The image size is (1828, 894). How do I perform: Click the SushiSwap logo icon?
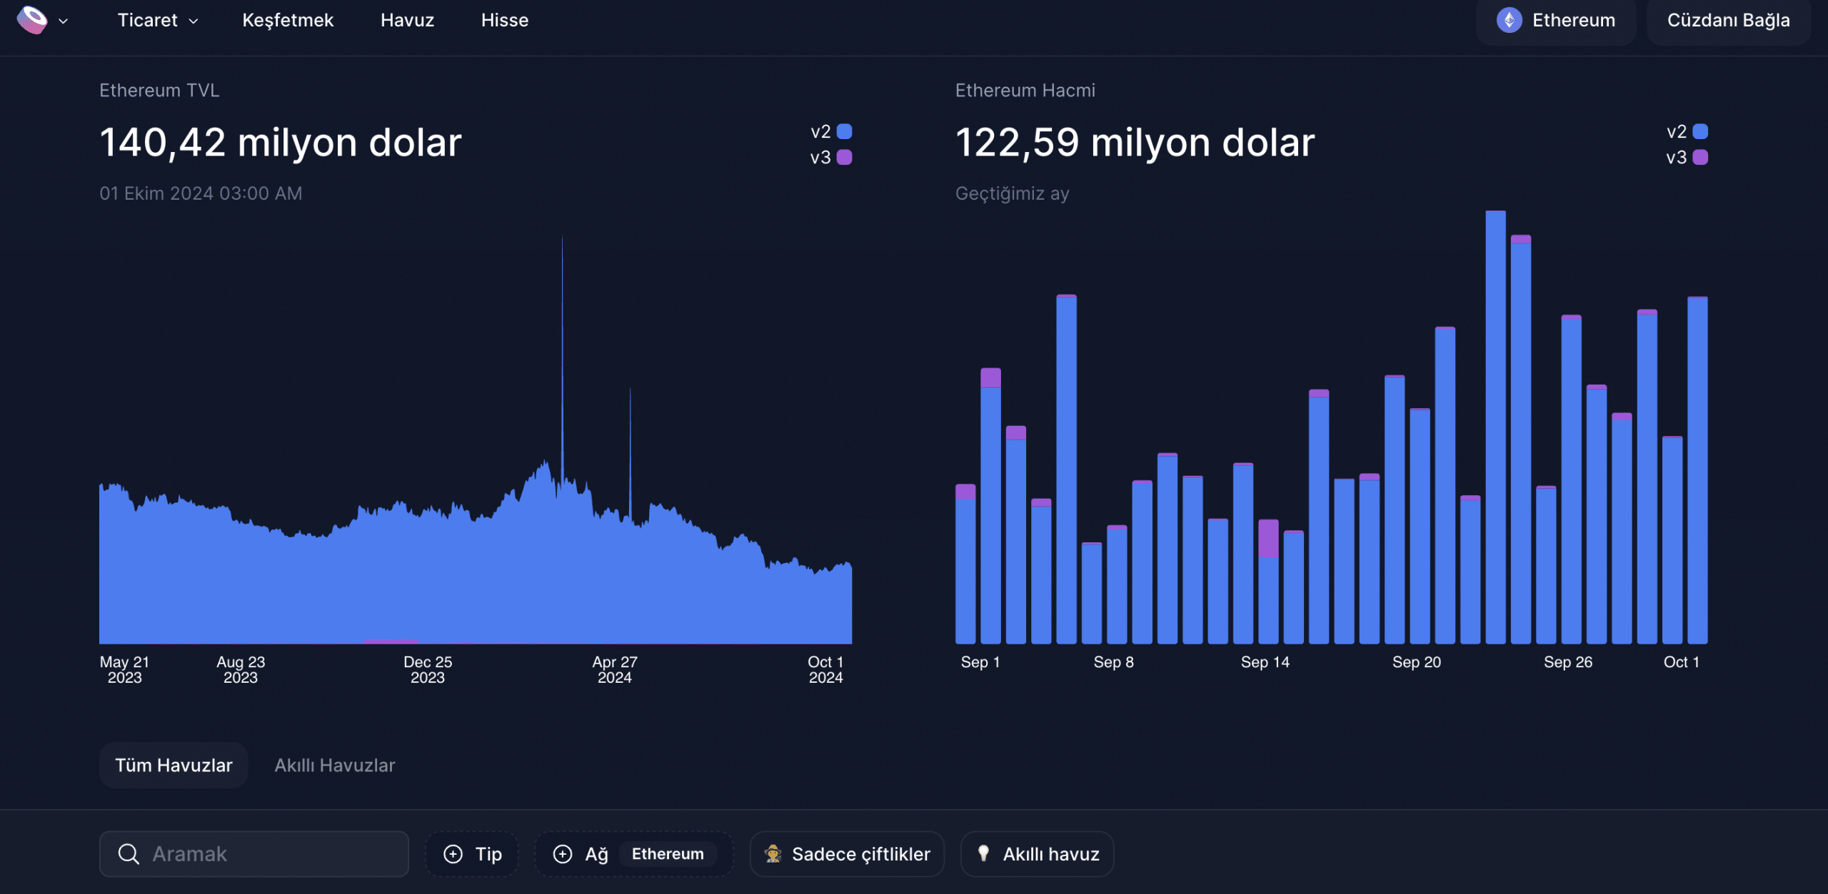click(32, 20)
